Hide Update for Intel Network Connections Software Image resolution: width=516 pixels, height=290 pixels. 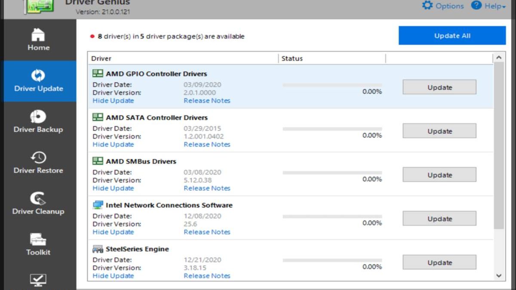pos(114,232)
